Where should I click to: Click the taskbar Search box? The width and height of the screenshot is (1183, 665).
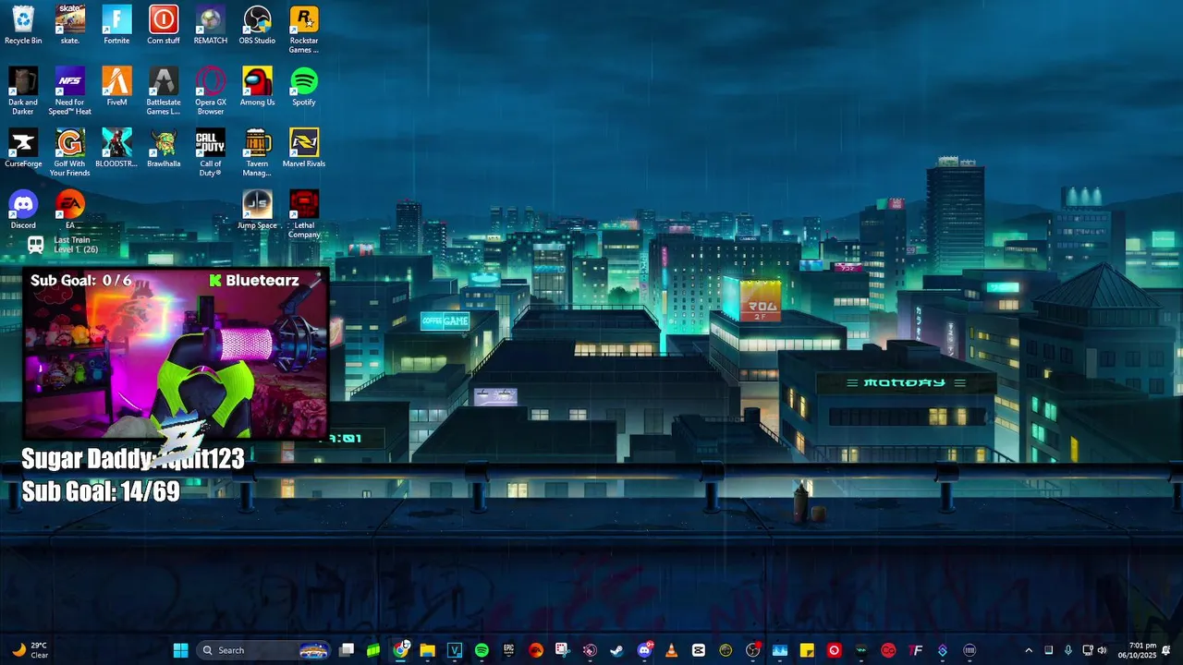264,650
